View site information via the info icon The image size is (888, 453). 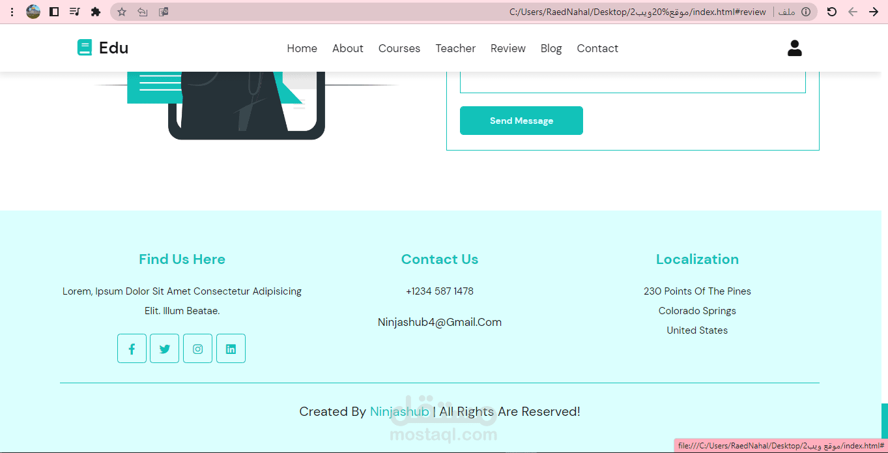tap(806, 12)
